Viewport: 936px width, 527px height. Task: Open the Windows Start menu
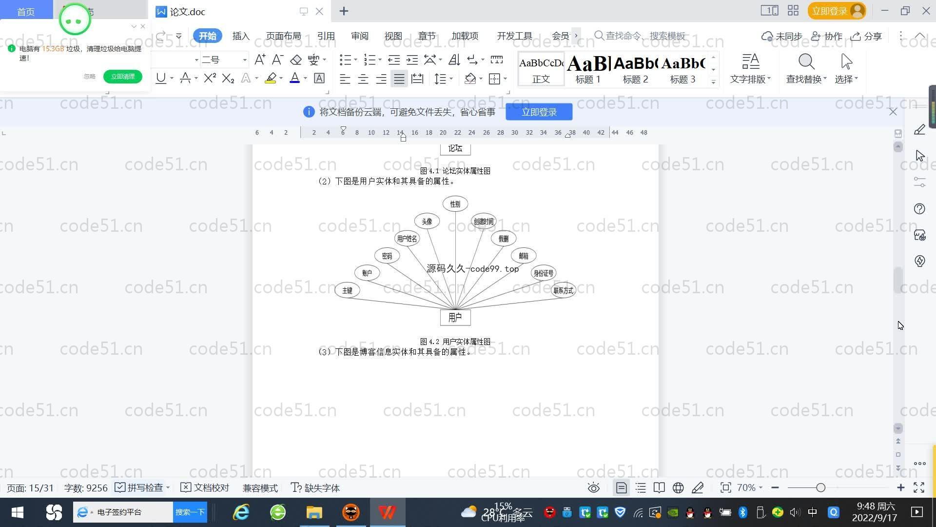click(x=18, y=512)
